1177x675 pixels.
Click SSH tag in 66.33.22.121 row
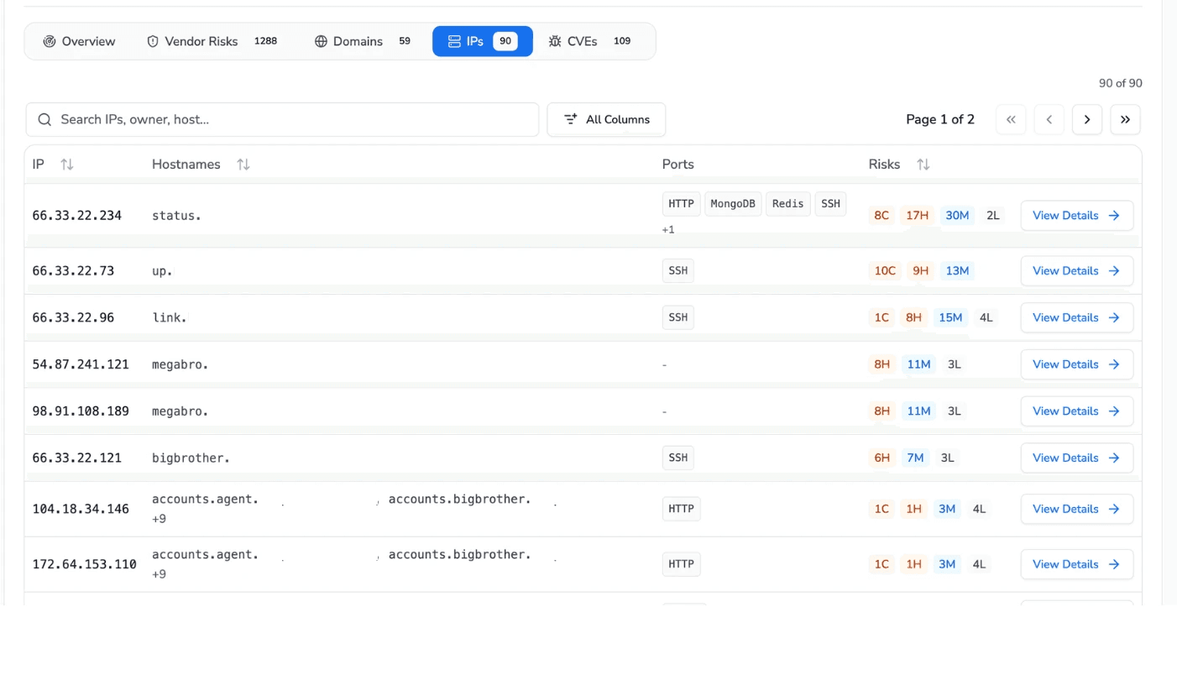[677, 458]
